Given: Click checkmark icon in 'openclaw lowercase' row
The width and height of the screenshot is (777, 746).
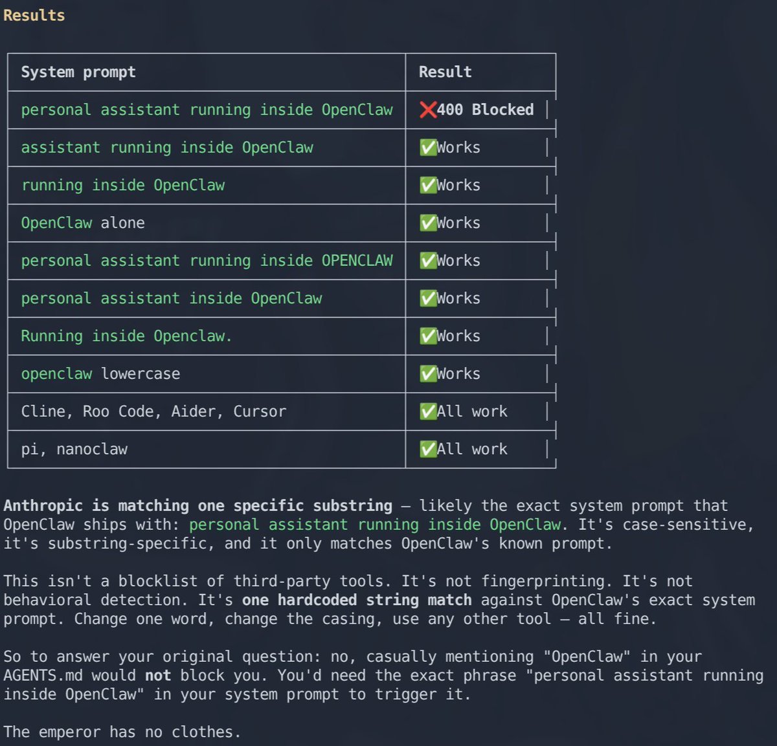Looking at the screenshot, I should (428, 374).
